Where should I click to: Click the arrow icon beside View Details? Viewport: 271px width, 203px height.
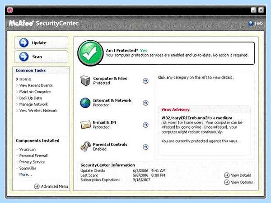point(227,175)
